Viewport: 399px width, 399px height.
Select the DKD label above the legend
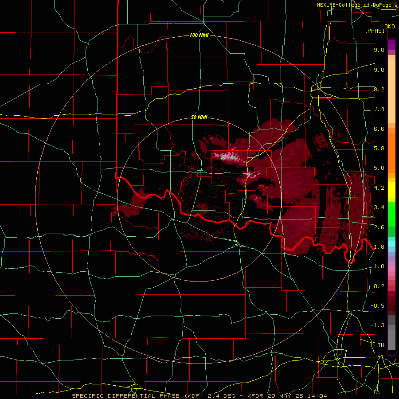390,26
